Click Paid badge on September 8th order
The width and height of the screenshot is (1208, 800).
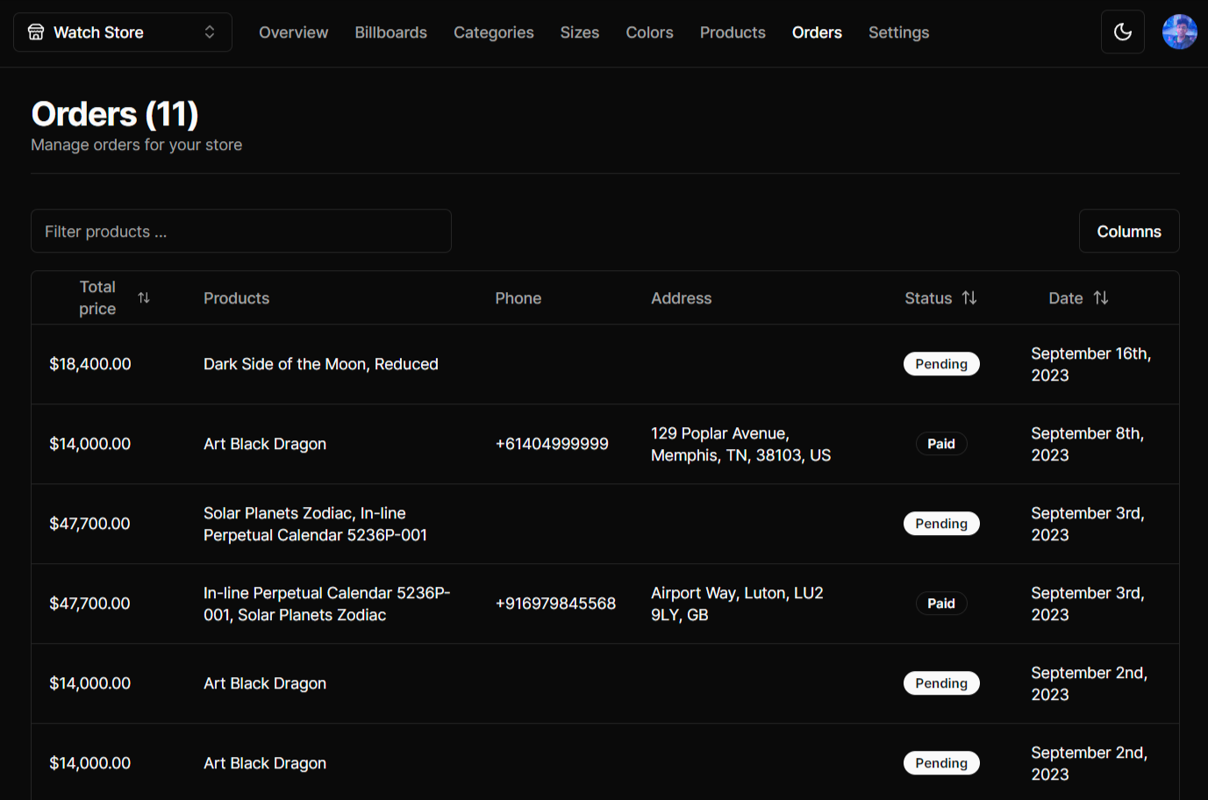(941, 444)
